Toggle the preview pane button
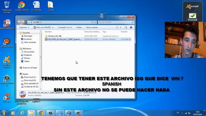Viewport: 206px width, 116px height. 126,27
